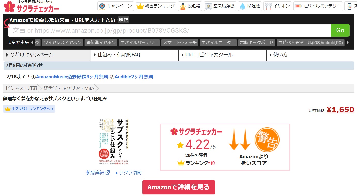Expand the サクラ傾向 details
The image size is (357, 196).
(128, 173)
